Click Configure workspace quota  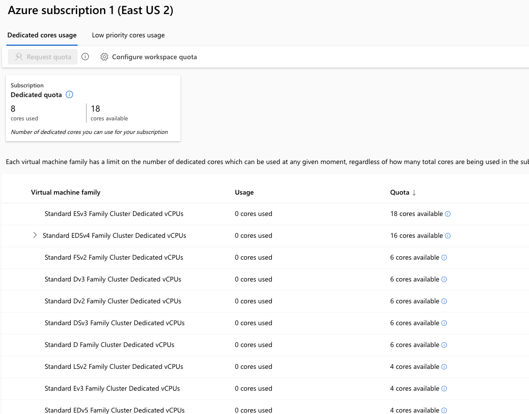(x=149, y=57)
